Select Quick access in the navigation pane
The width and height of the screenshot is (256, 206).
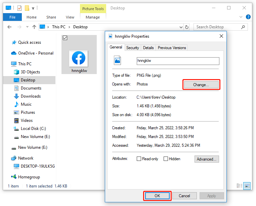[x=29, y=42]
